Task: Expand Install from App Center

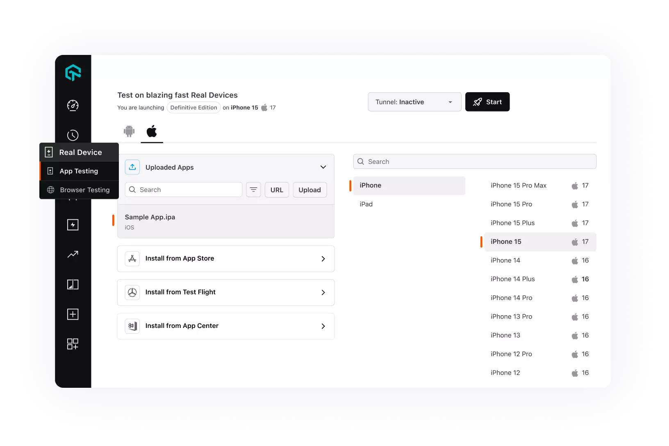Action: tap(226, 326)
